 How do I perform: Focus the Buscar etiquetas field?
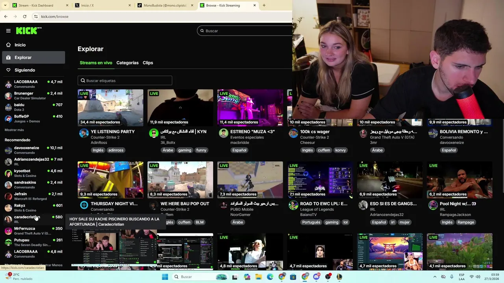pos(125,81)
